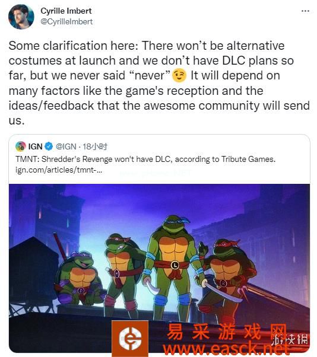
Task: Click the Cyrille Imbert display name
Action: [x=66, y=11]
